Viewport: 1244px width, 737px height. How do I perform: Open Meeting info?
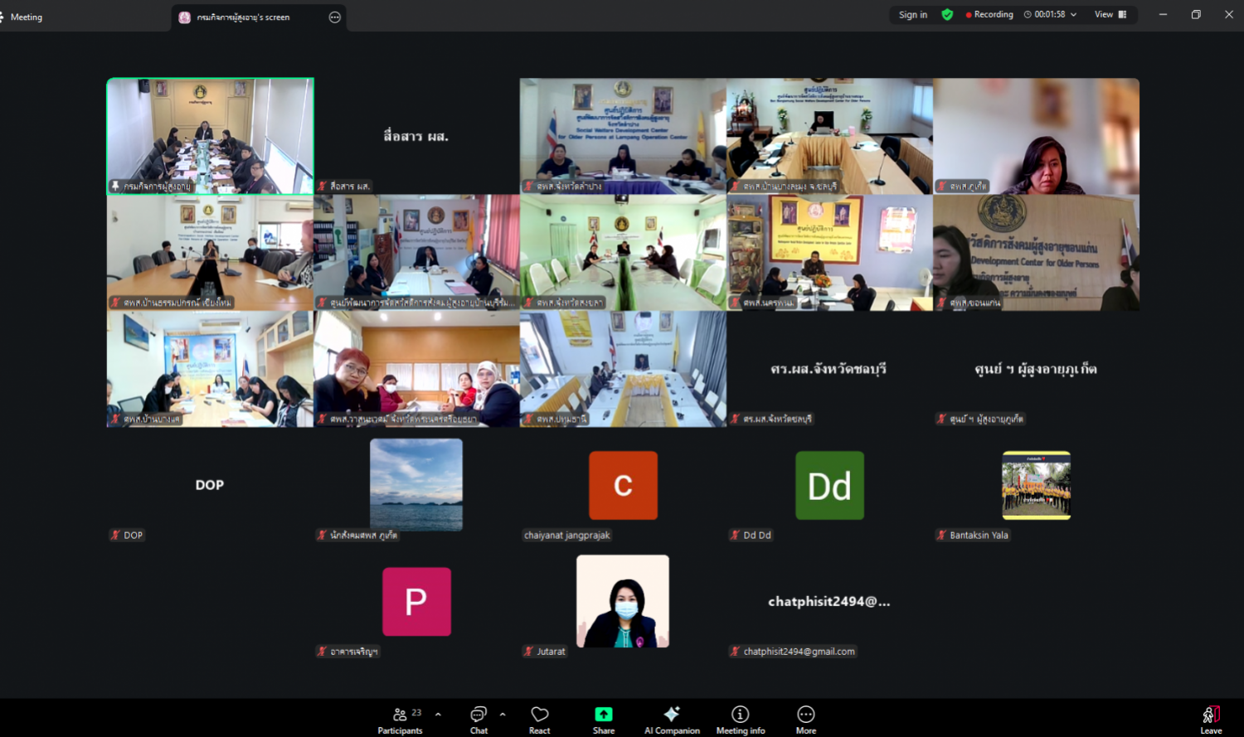(x=740, y=720)
